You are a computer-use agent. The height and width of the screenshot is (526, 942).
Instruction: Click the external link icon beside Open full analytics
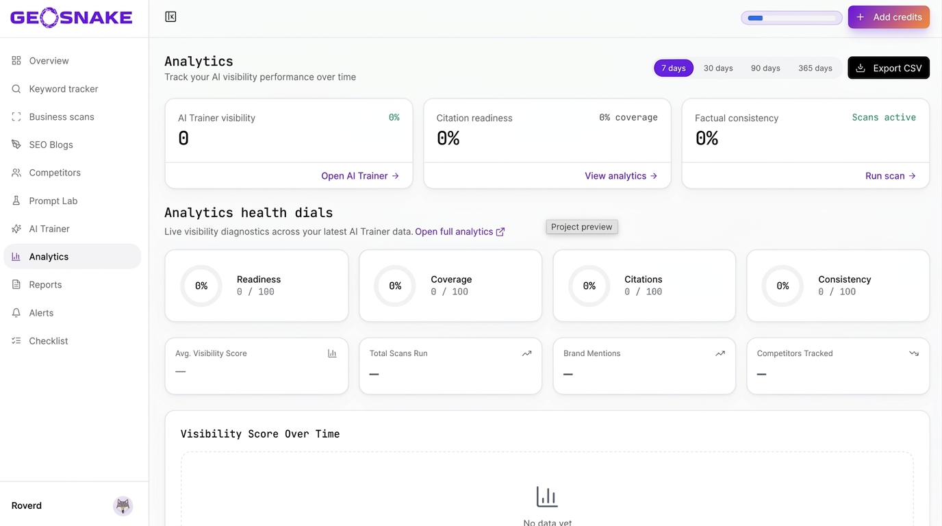pyautogui.click(x=500, y=231)
